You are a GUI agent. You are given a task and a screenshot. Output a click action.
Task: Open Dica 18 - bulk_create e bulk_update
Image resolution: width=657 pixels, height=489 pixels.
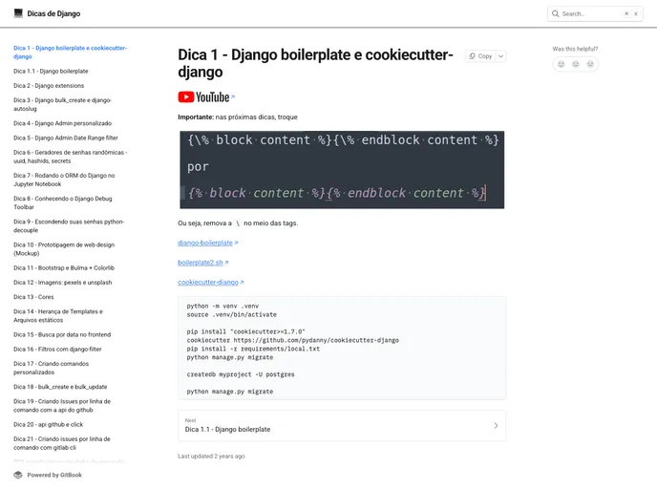[x=60, y=387]
